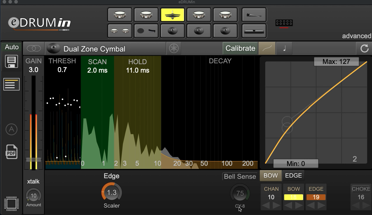372x215 pixels.
Task: Click the orange EDGE note value 19
Action: coord(316,197)
